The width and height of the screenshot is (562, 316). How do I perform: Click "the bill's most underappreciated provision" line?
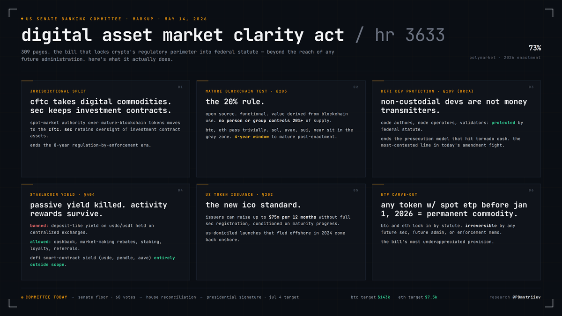coord(437,242)
